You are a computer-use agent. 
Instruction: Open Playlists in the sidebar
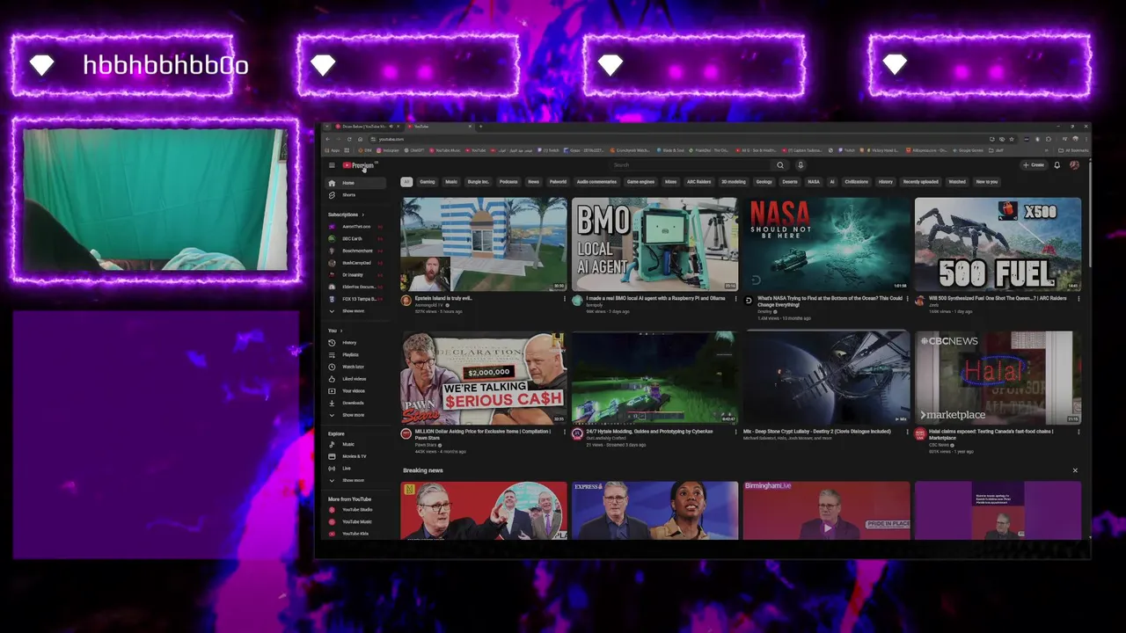point(355,355)
